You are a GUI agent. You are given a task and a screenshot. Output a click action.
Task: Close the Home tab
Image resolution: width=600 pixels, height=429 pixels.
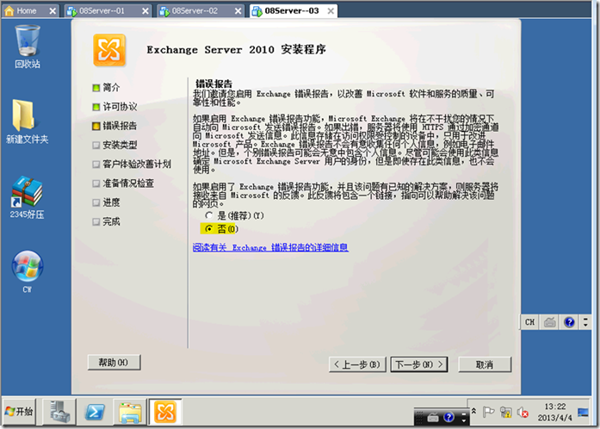click(53, 11)
